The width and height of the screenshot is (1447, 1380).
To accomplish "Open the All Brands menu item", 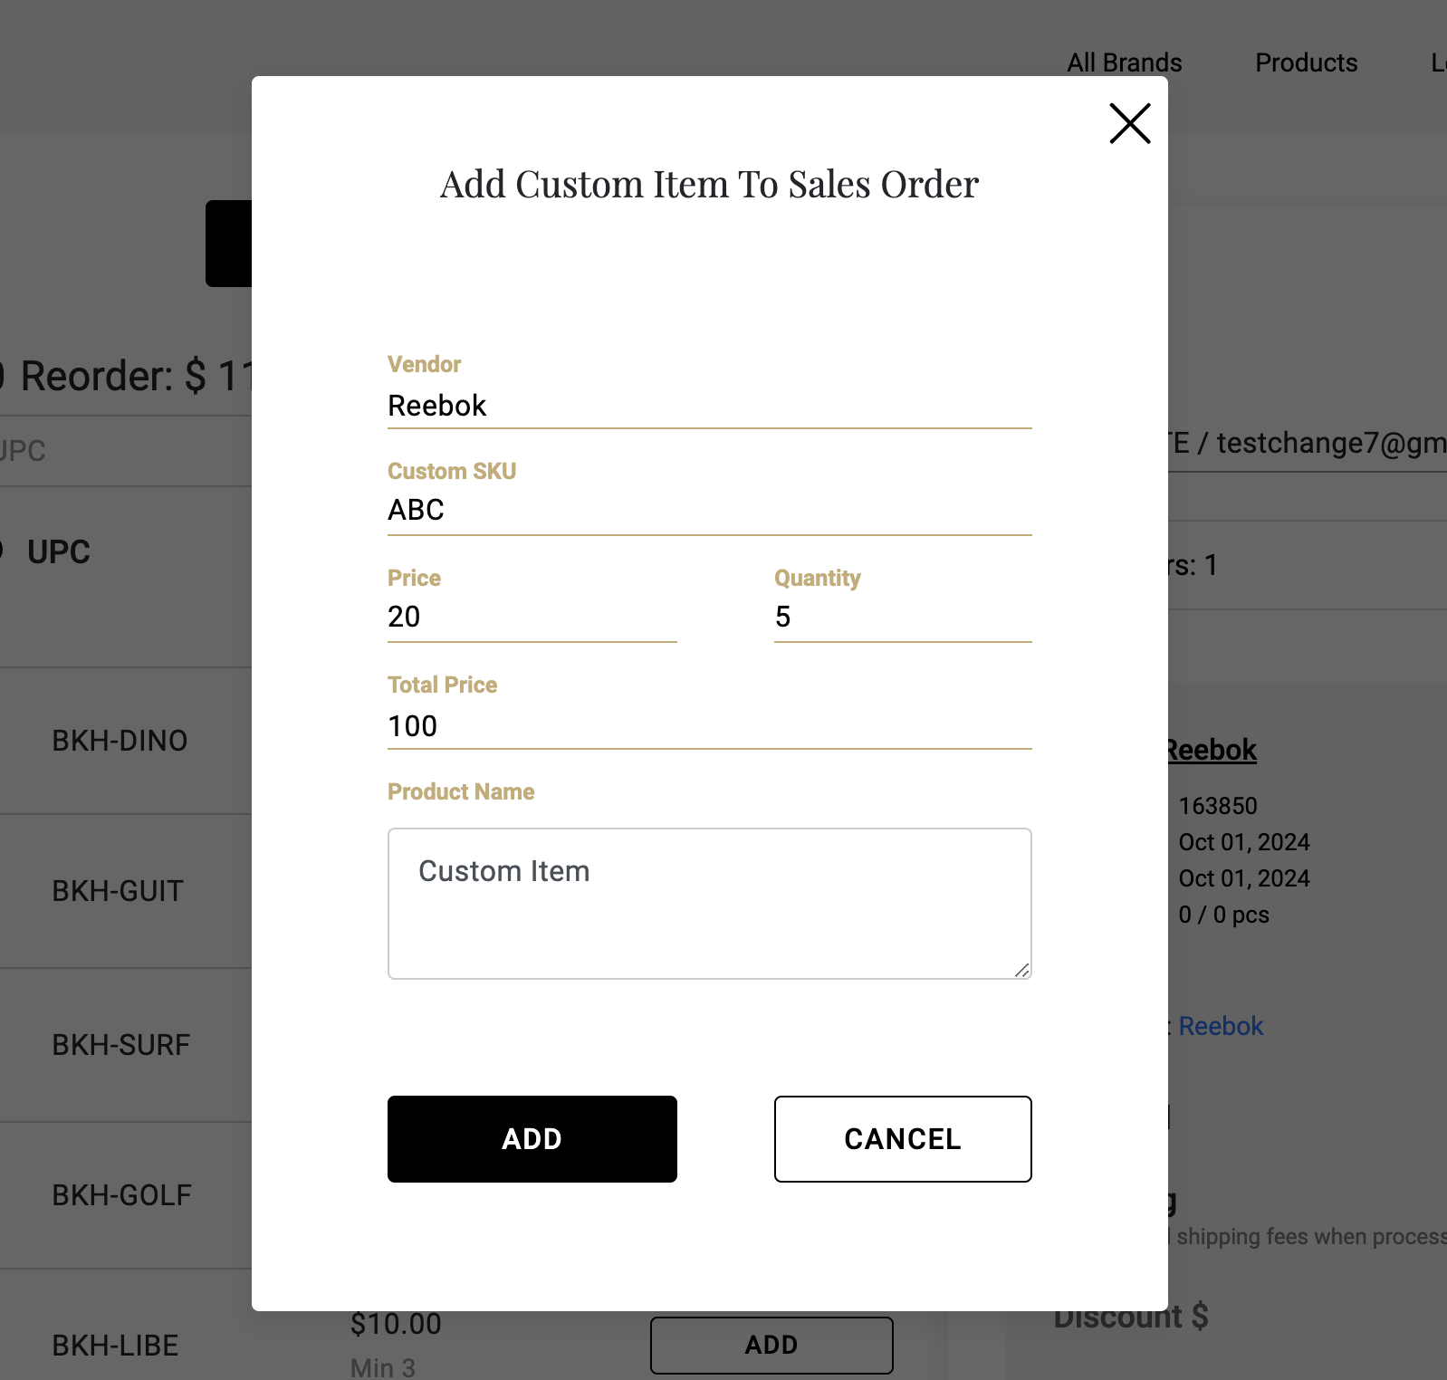I will pyautogui.click(x=1124, y=62).
